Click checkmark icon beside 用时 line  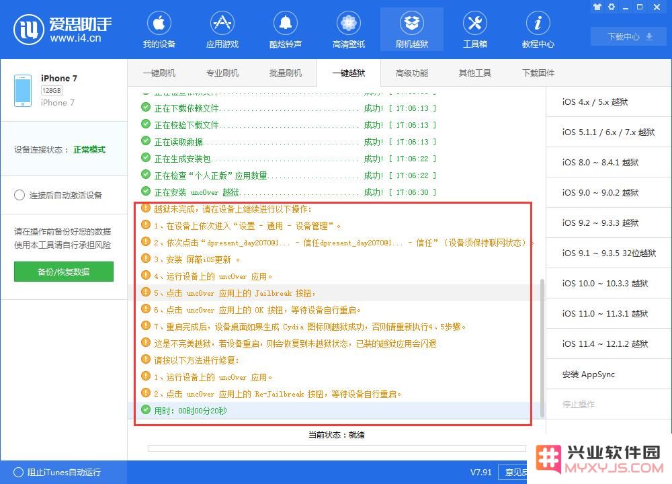click(146, 409)
